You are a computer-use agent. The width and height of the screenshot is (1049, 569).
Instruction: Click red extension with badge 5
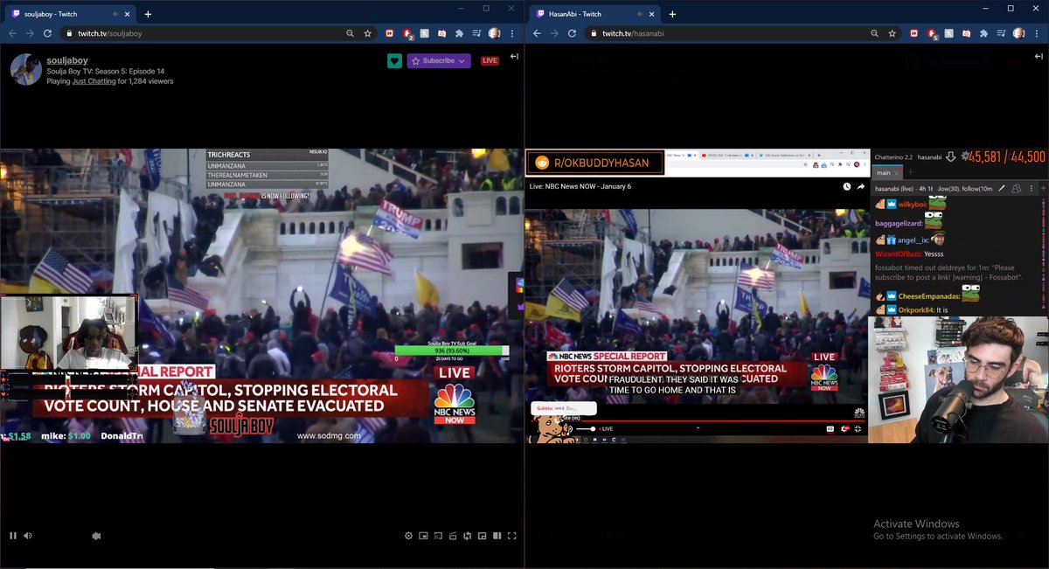(932, 34)
